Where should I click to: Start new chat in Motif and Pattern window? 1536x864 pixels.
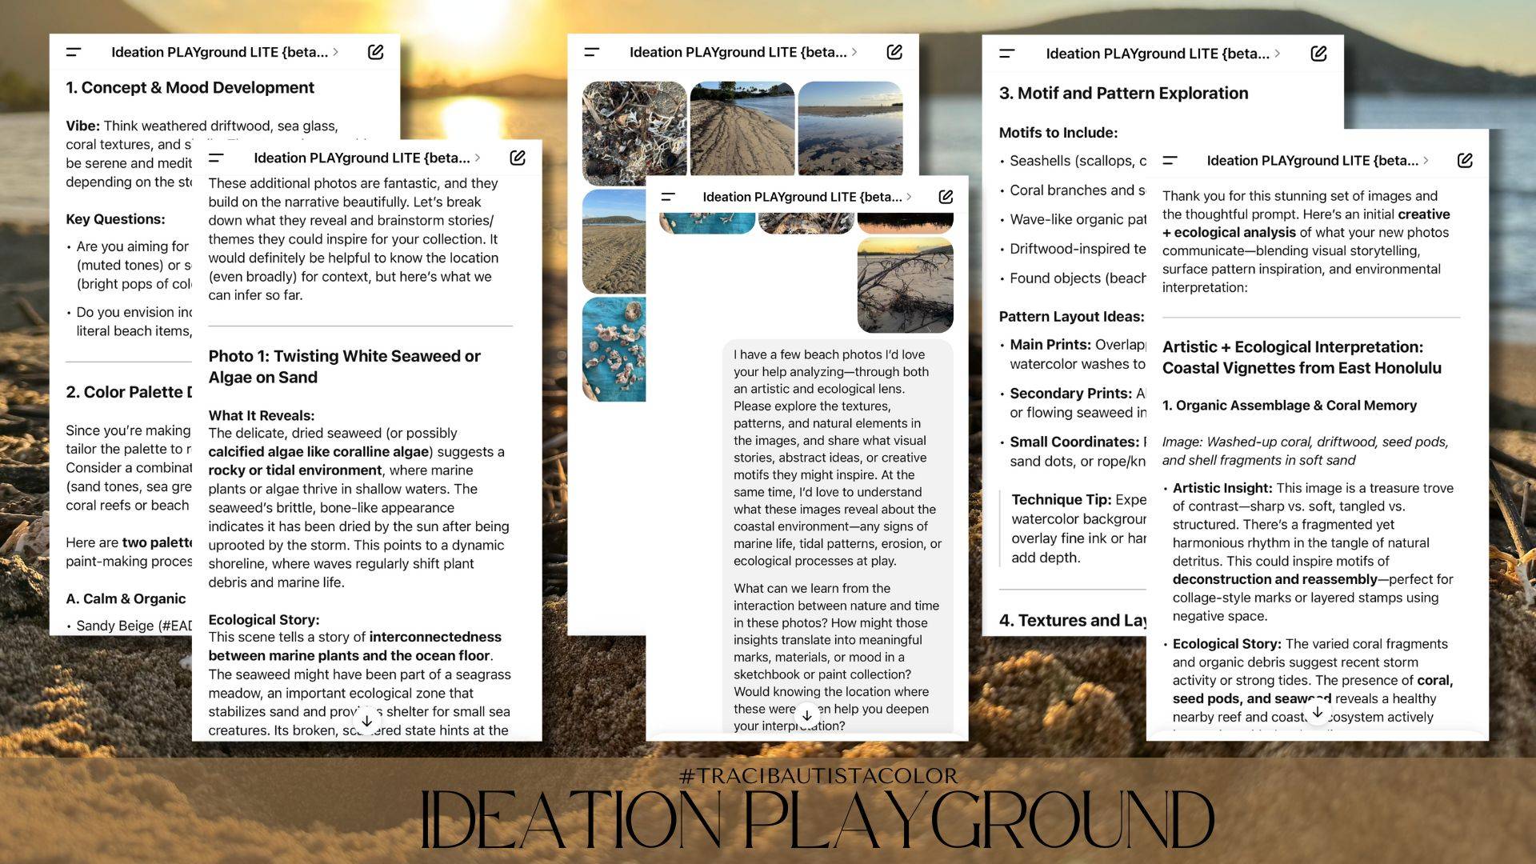click(1318, 54)
